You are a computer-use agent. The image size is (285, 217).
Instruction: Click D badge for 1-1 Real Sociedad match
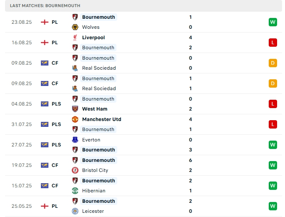273,83
